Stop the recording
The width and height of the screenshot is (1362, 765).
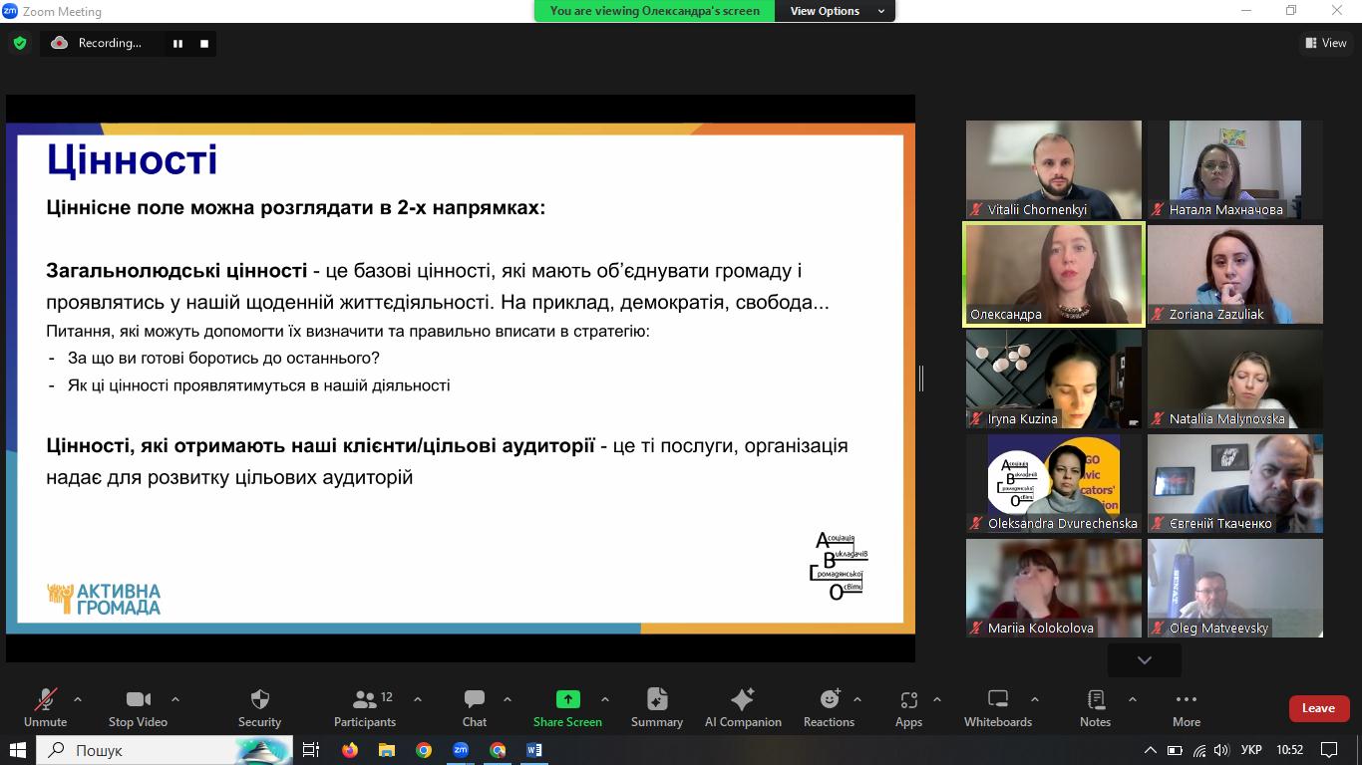point(204,44)
